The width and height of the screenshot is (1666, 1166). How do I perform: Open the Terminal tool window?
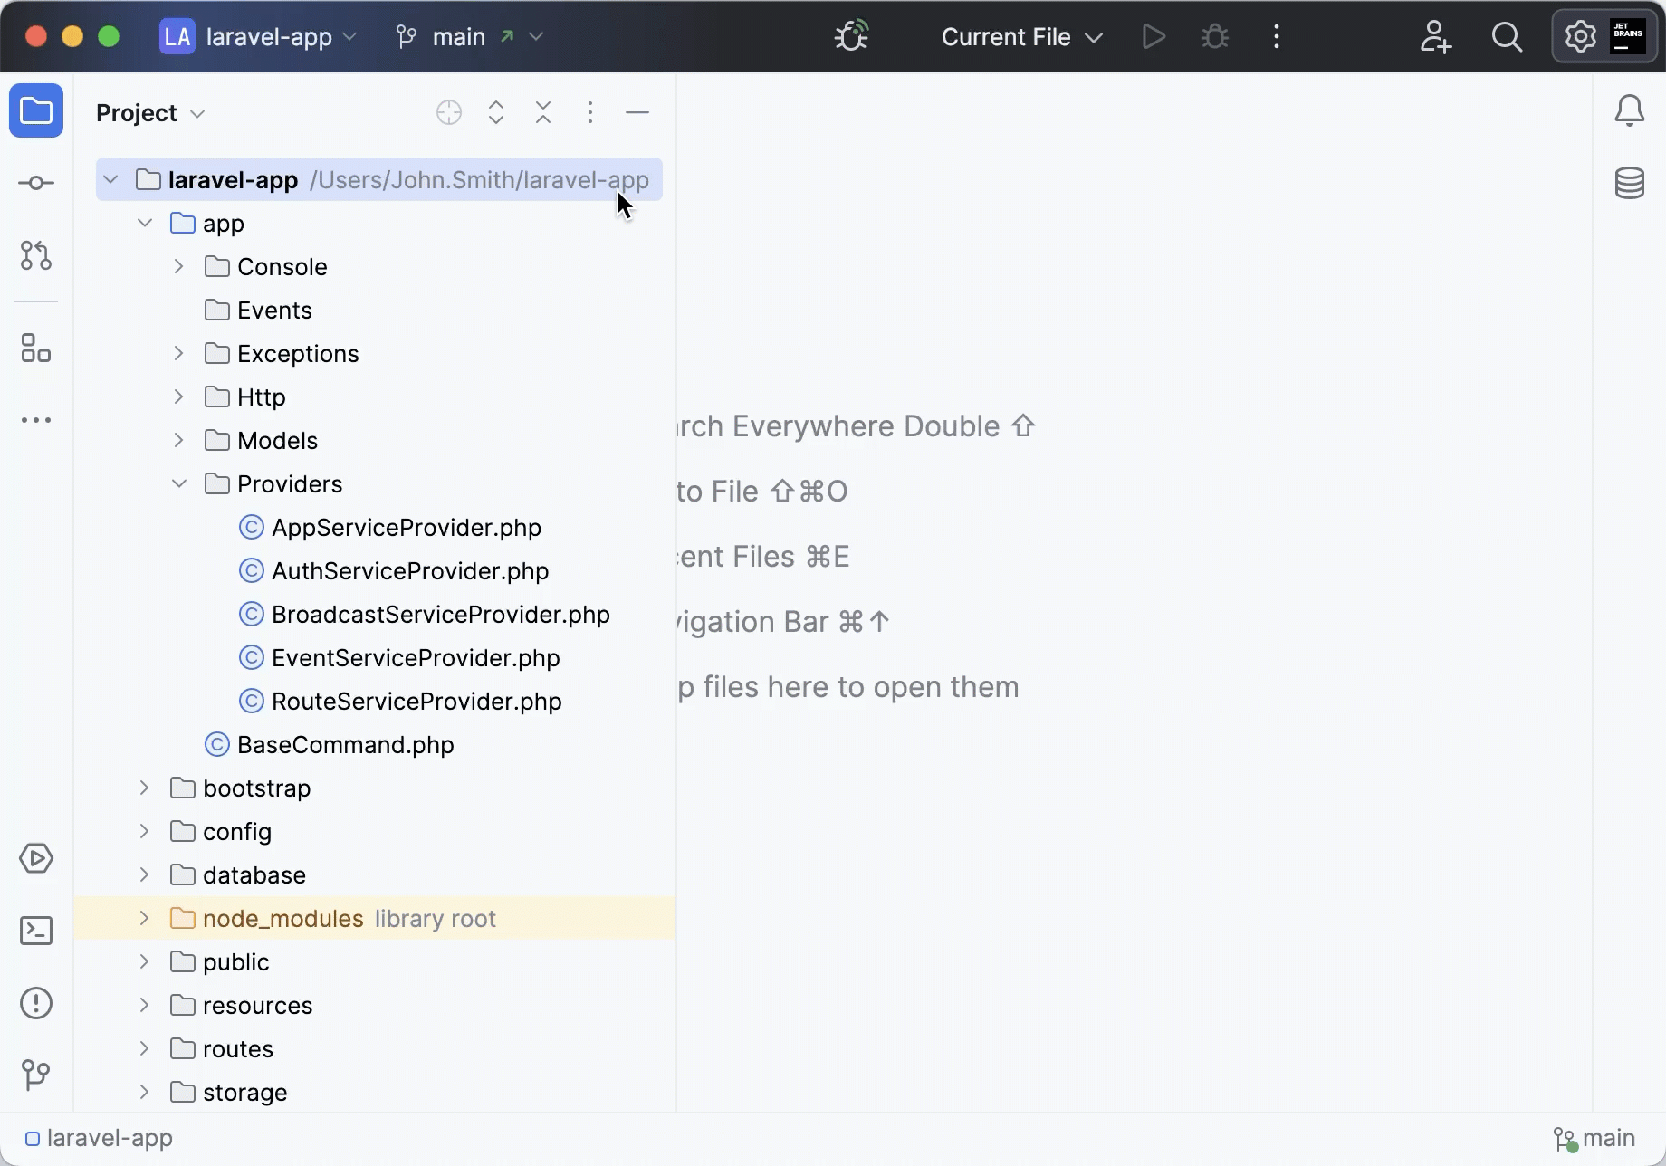(36, 930)
